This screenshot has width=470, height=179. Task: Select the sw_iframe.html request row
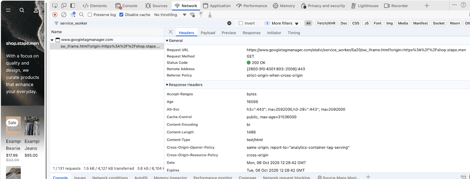point(110,46)
